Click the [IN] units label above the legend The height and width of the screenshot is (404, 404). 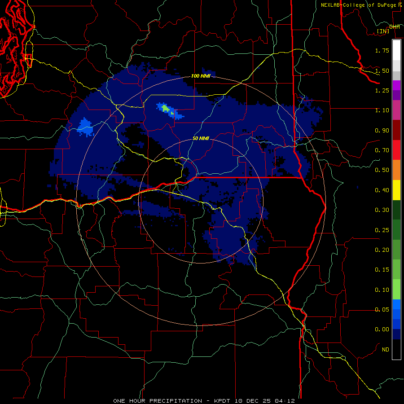[x=383, y=31]
